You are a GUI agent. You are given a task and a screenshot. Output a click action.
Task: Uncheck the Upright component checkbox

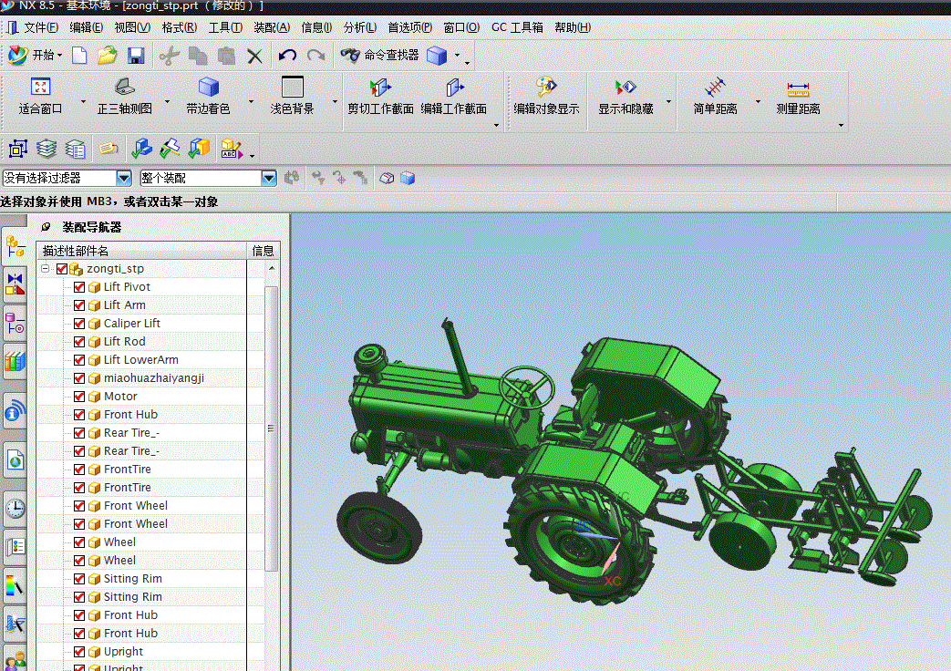78,652
